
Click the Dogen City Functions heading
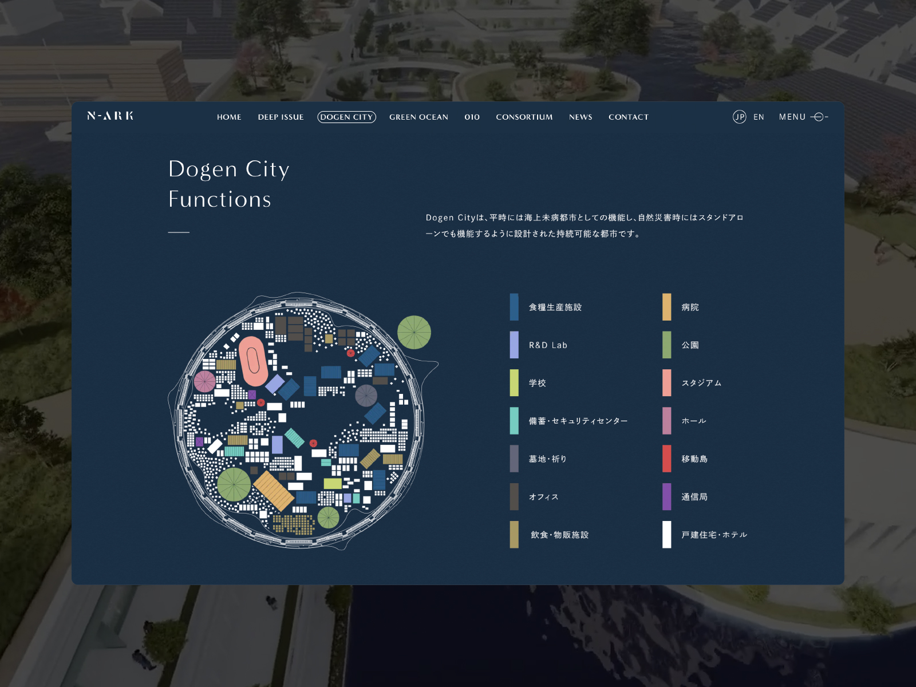coord(229,184)
